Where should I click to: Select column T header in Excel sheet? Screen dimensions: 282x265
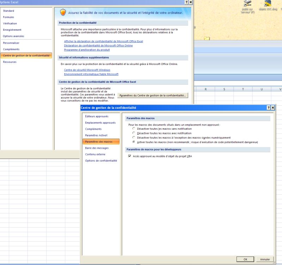click(243, 89)
